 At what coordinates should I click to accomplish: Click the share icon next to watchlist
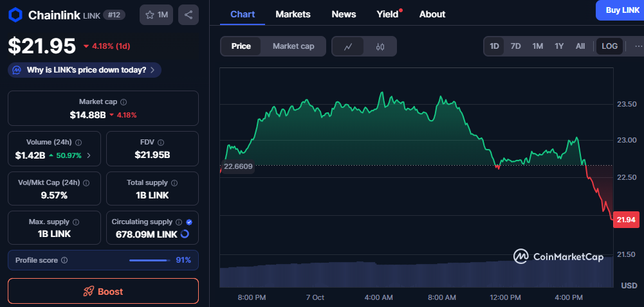pos(188,14)
